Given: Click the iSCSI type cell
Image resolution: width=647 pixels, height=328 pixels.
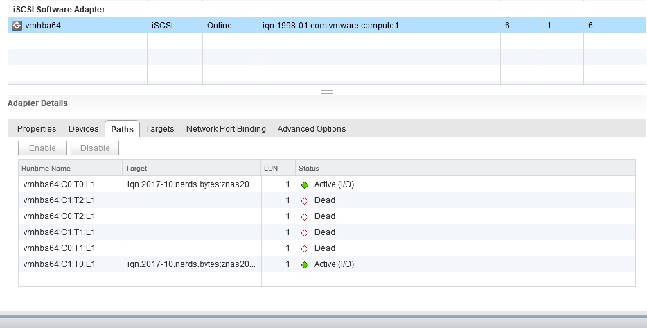Looking at the screenshot, I should pyautogui.click(x=162, y=26).
